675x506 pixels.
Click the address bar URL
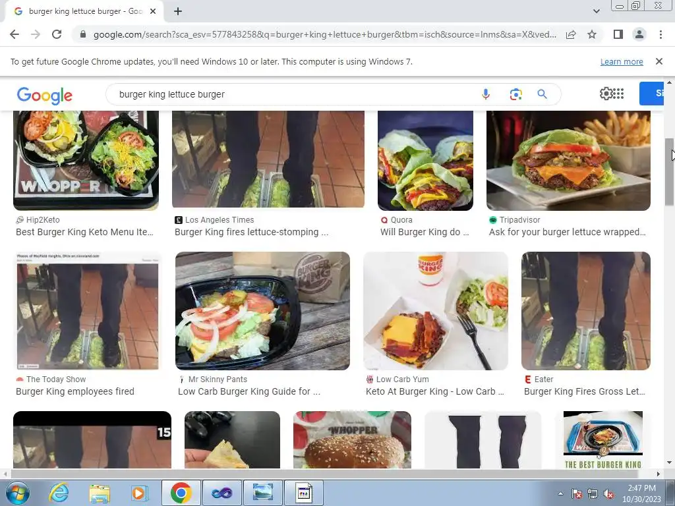pyautogui.click(x=324, y=34)
